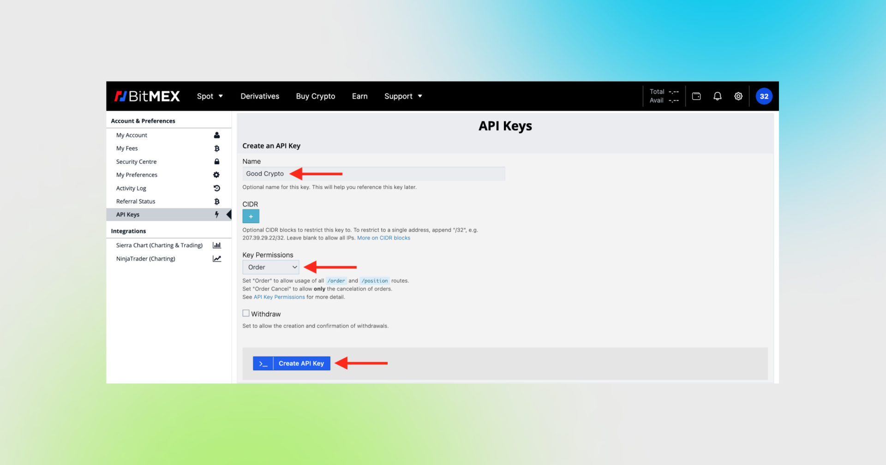Open Buy Crypto page

pyautogui.click(x=316, y=96)
